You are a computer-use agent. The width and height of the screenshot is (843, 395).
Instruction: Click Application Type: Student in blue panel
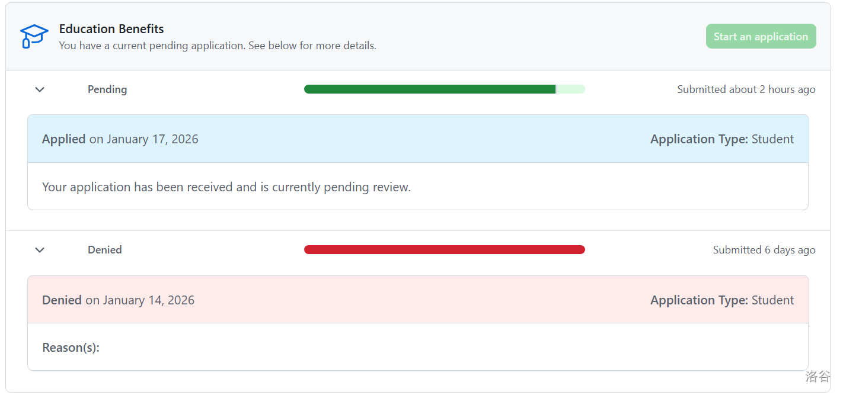[721, 139]
